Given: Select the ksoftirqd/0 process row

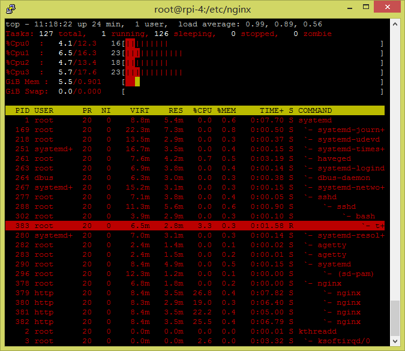Looking at the screenshot, I should [195, 341].
